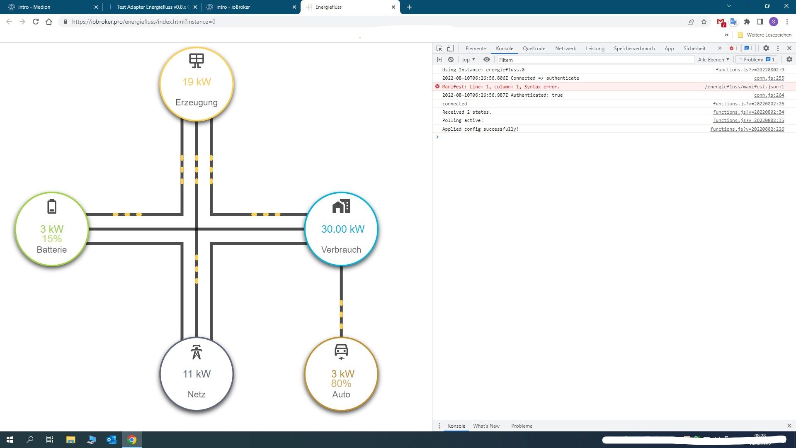Create a live expression with eye icon
The height and width of the screenshot is (448, 796).
(487, 60)
